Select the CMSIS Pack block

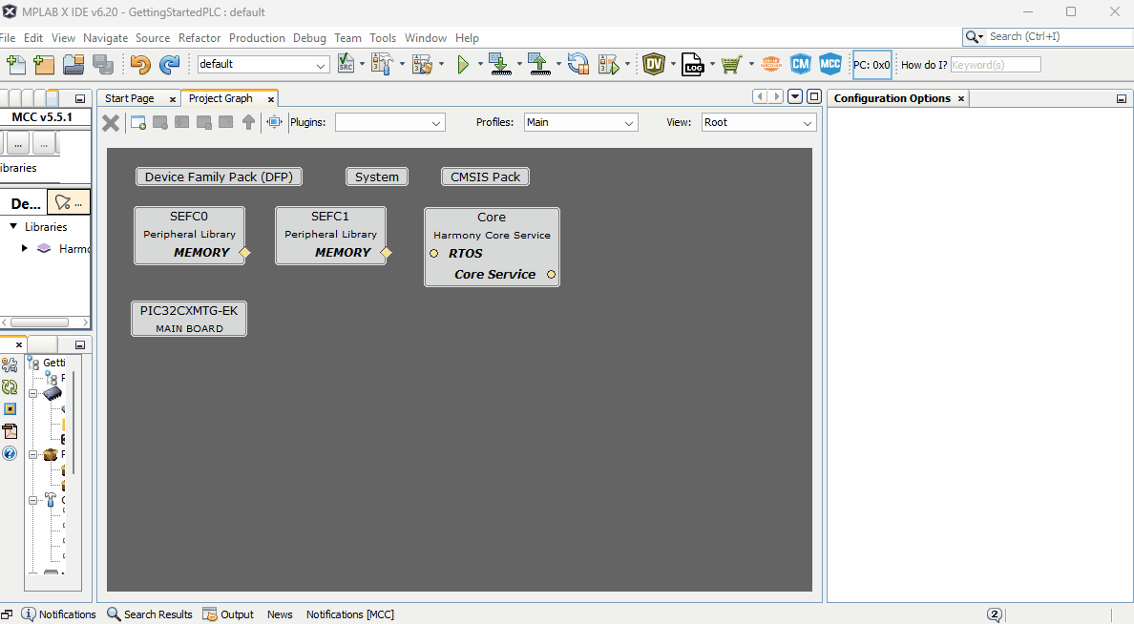tap(485, 177)
